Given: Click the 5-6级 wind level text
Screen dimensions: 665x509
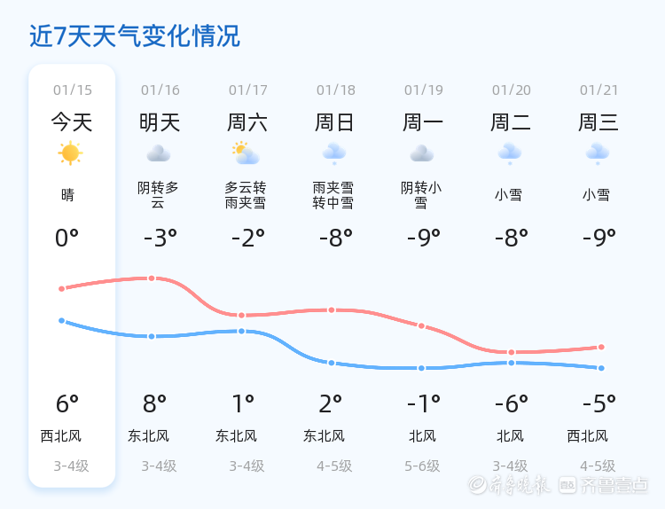Looking at the screenshot, I should pyautogui.click(x=423, y=466).
